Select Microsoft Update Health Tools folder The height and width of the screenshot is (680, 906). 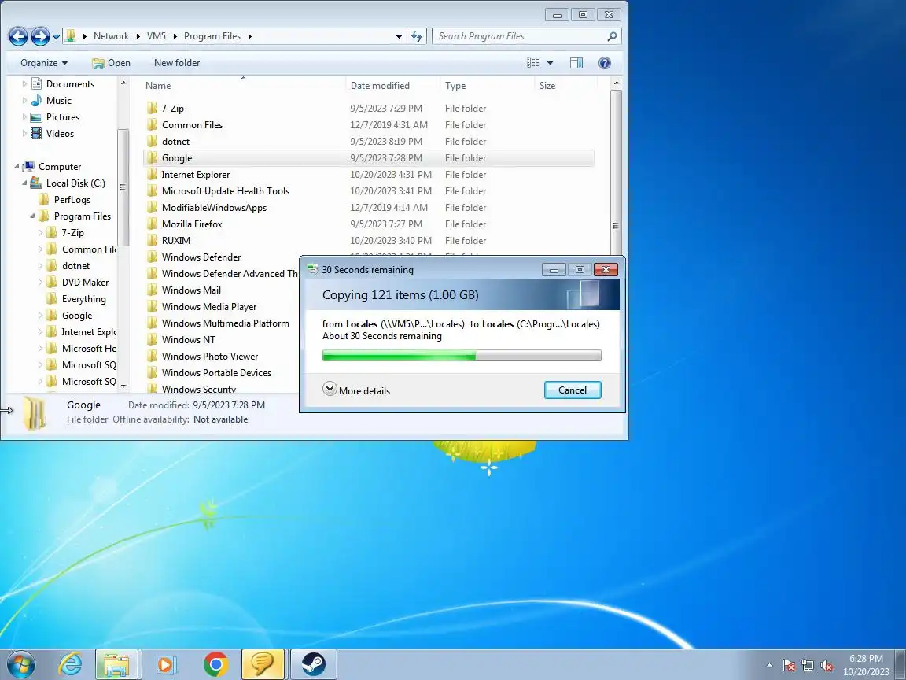(x=226, y=190)
